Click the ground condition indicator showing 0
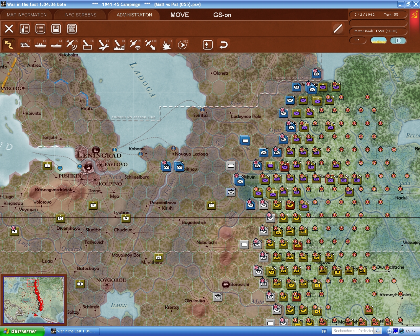This screenshot has width=420, height=336. click(398, 40)
